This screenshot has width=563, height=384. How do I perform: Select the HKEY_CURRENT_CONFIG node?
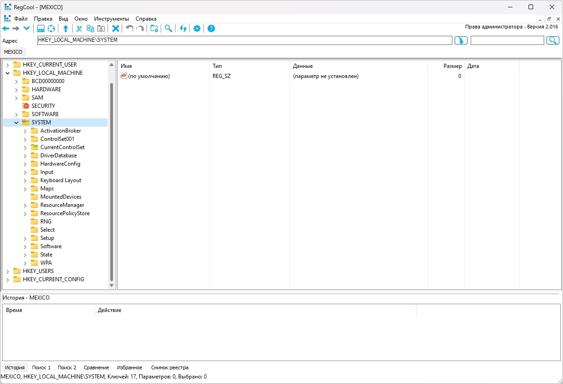(x=53, y=279)
